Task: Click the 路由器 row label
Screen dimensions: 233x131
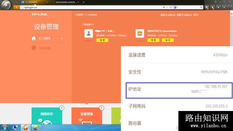Action: tap(135, 123)
